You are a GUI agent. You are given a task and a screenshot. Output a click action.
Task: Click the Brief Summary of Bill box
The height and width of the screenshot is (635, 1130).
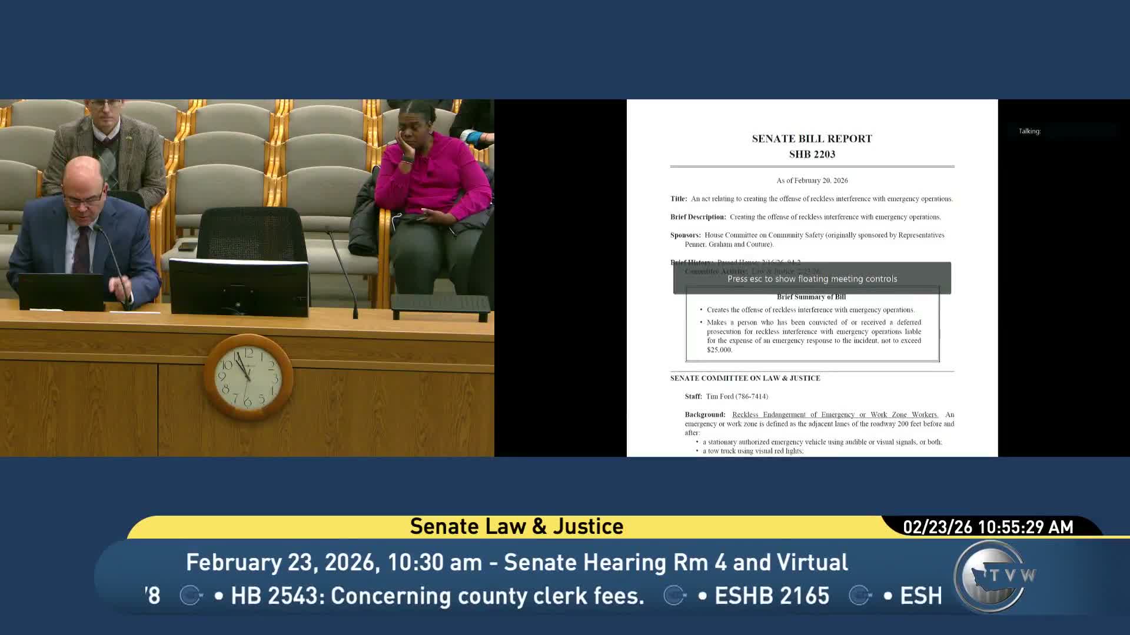click(x=812, y=326)
